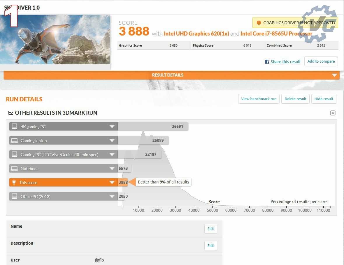344x265 pixels.
Task: Click the 110000 label on the score axis
Action: pyautogui.click(x=323, y=211)
